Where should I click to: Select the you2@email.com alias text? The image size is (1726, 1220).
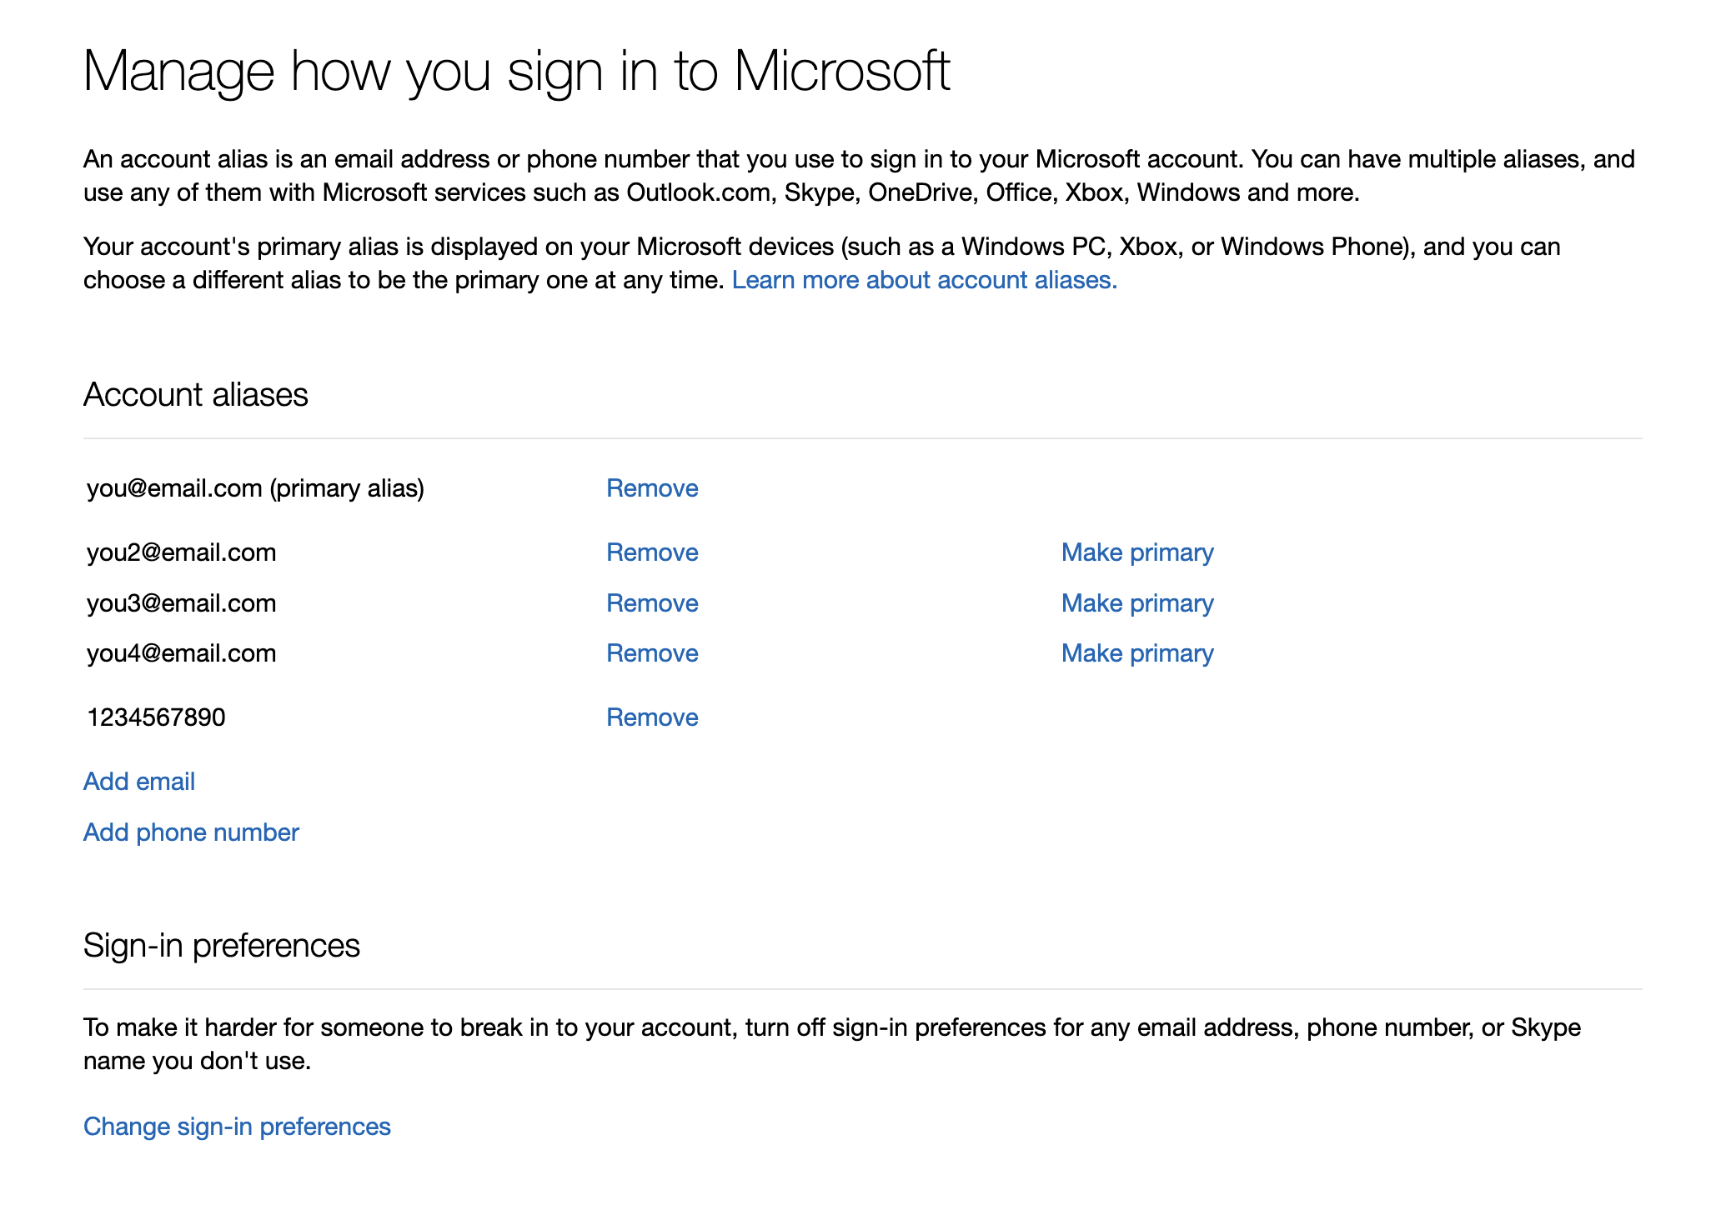(181, 552)
